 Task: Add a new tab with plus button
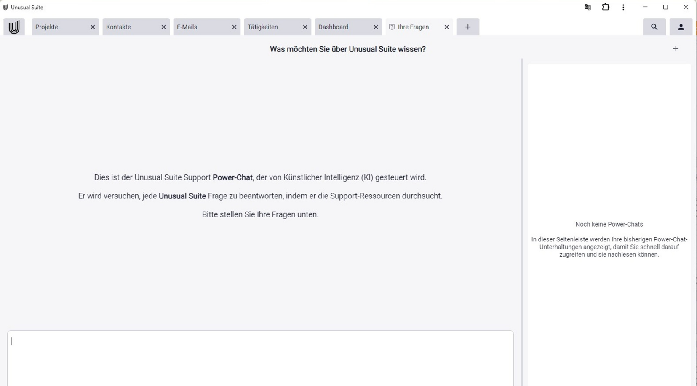467,27
